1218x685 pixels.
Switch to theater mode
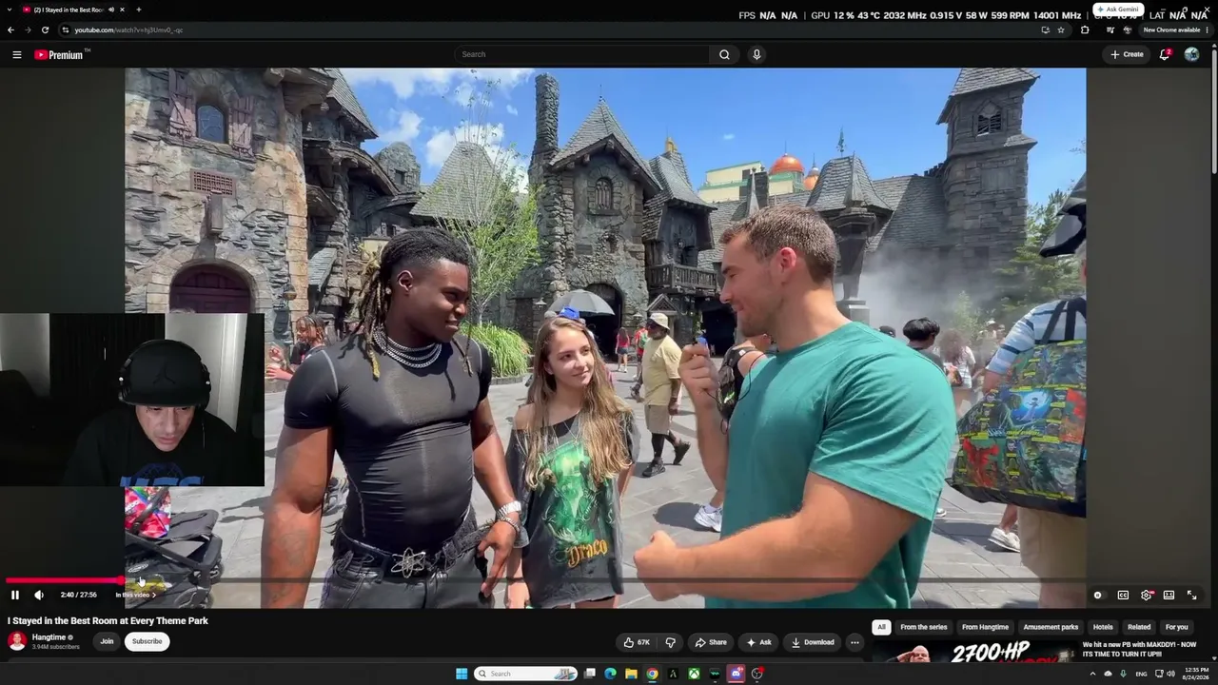click(x=1169, y=595)
